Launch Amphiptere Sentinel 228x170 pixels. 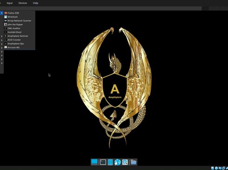[19, 36]
